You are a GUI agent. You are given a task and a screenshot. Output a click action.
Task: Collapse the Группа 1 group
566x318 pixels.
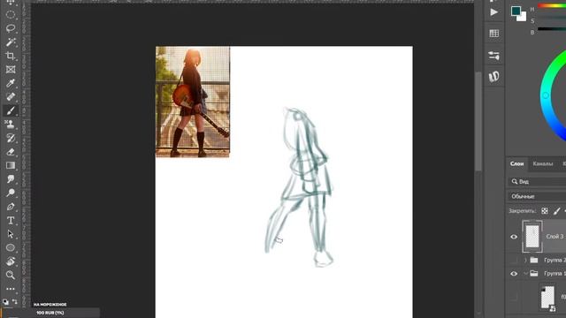[525, 274]
